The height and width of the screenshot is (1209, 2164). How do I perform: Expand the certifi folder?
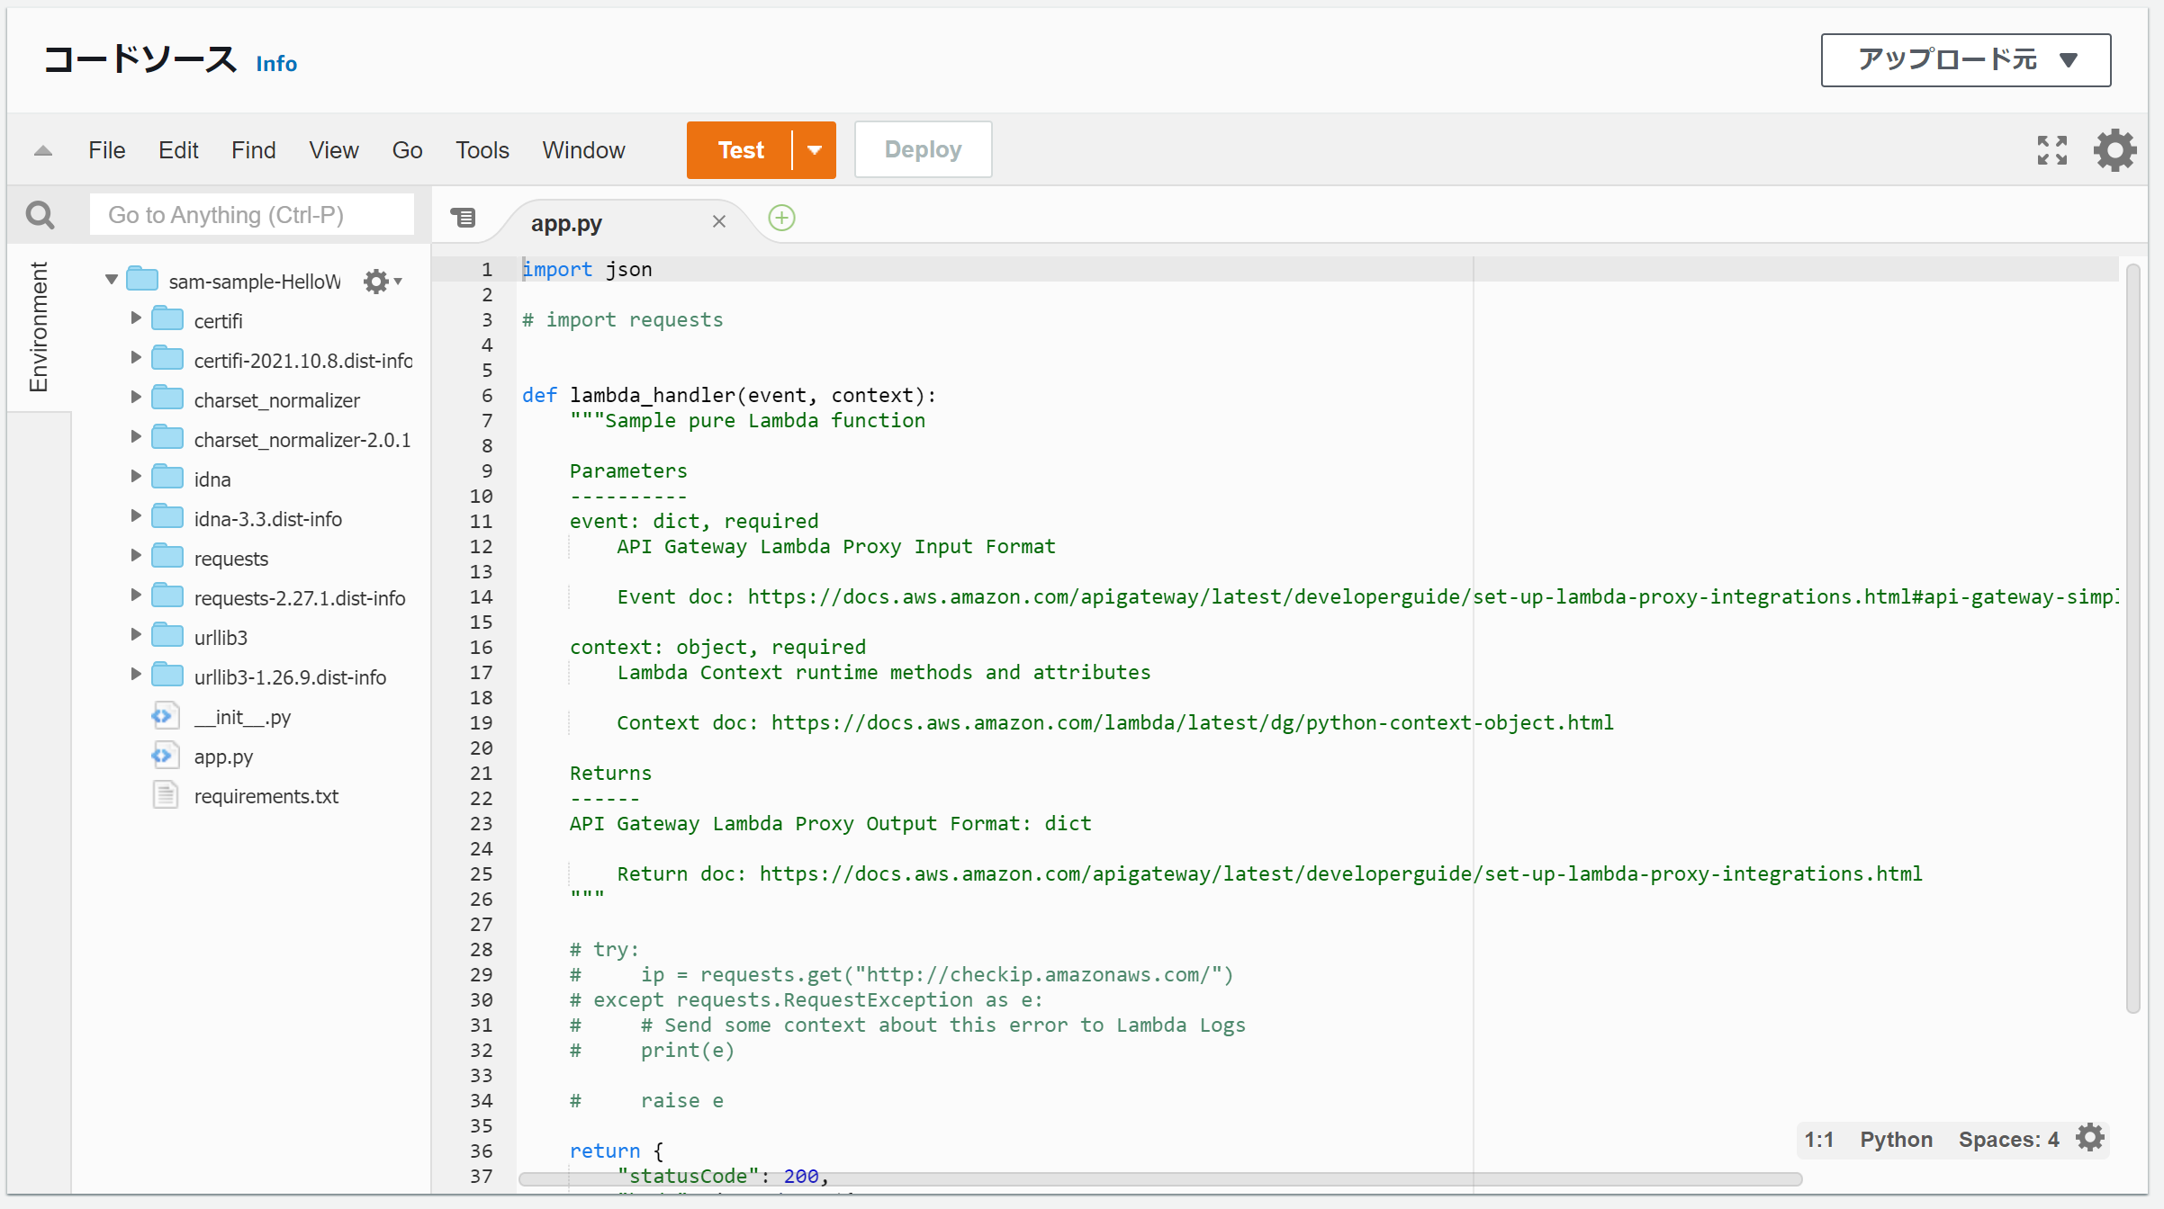point(136,319)
